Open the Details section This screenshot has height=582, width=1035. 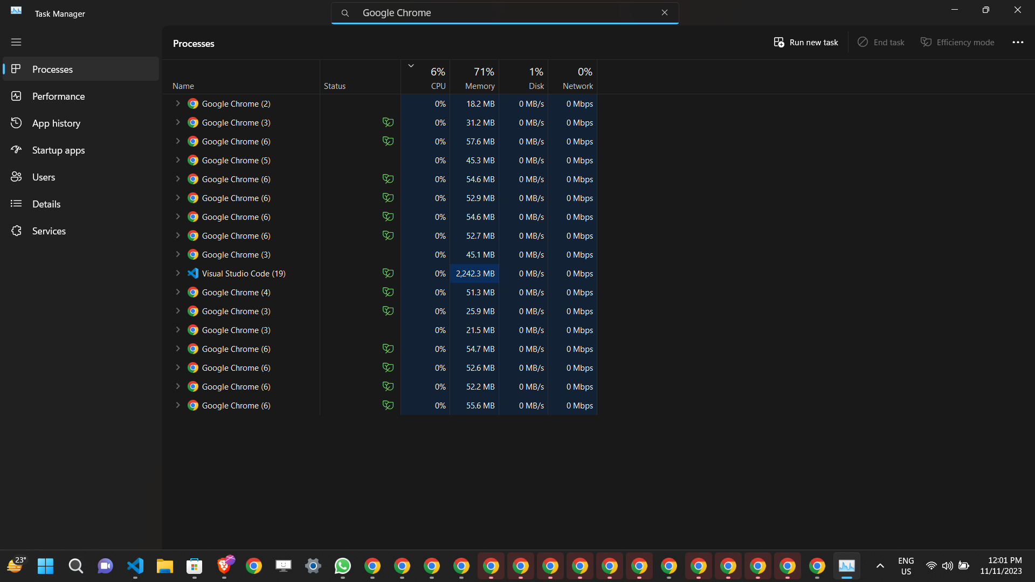pyautogui.click(x=46, y=204)
